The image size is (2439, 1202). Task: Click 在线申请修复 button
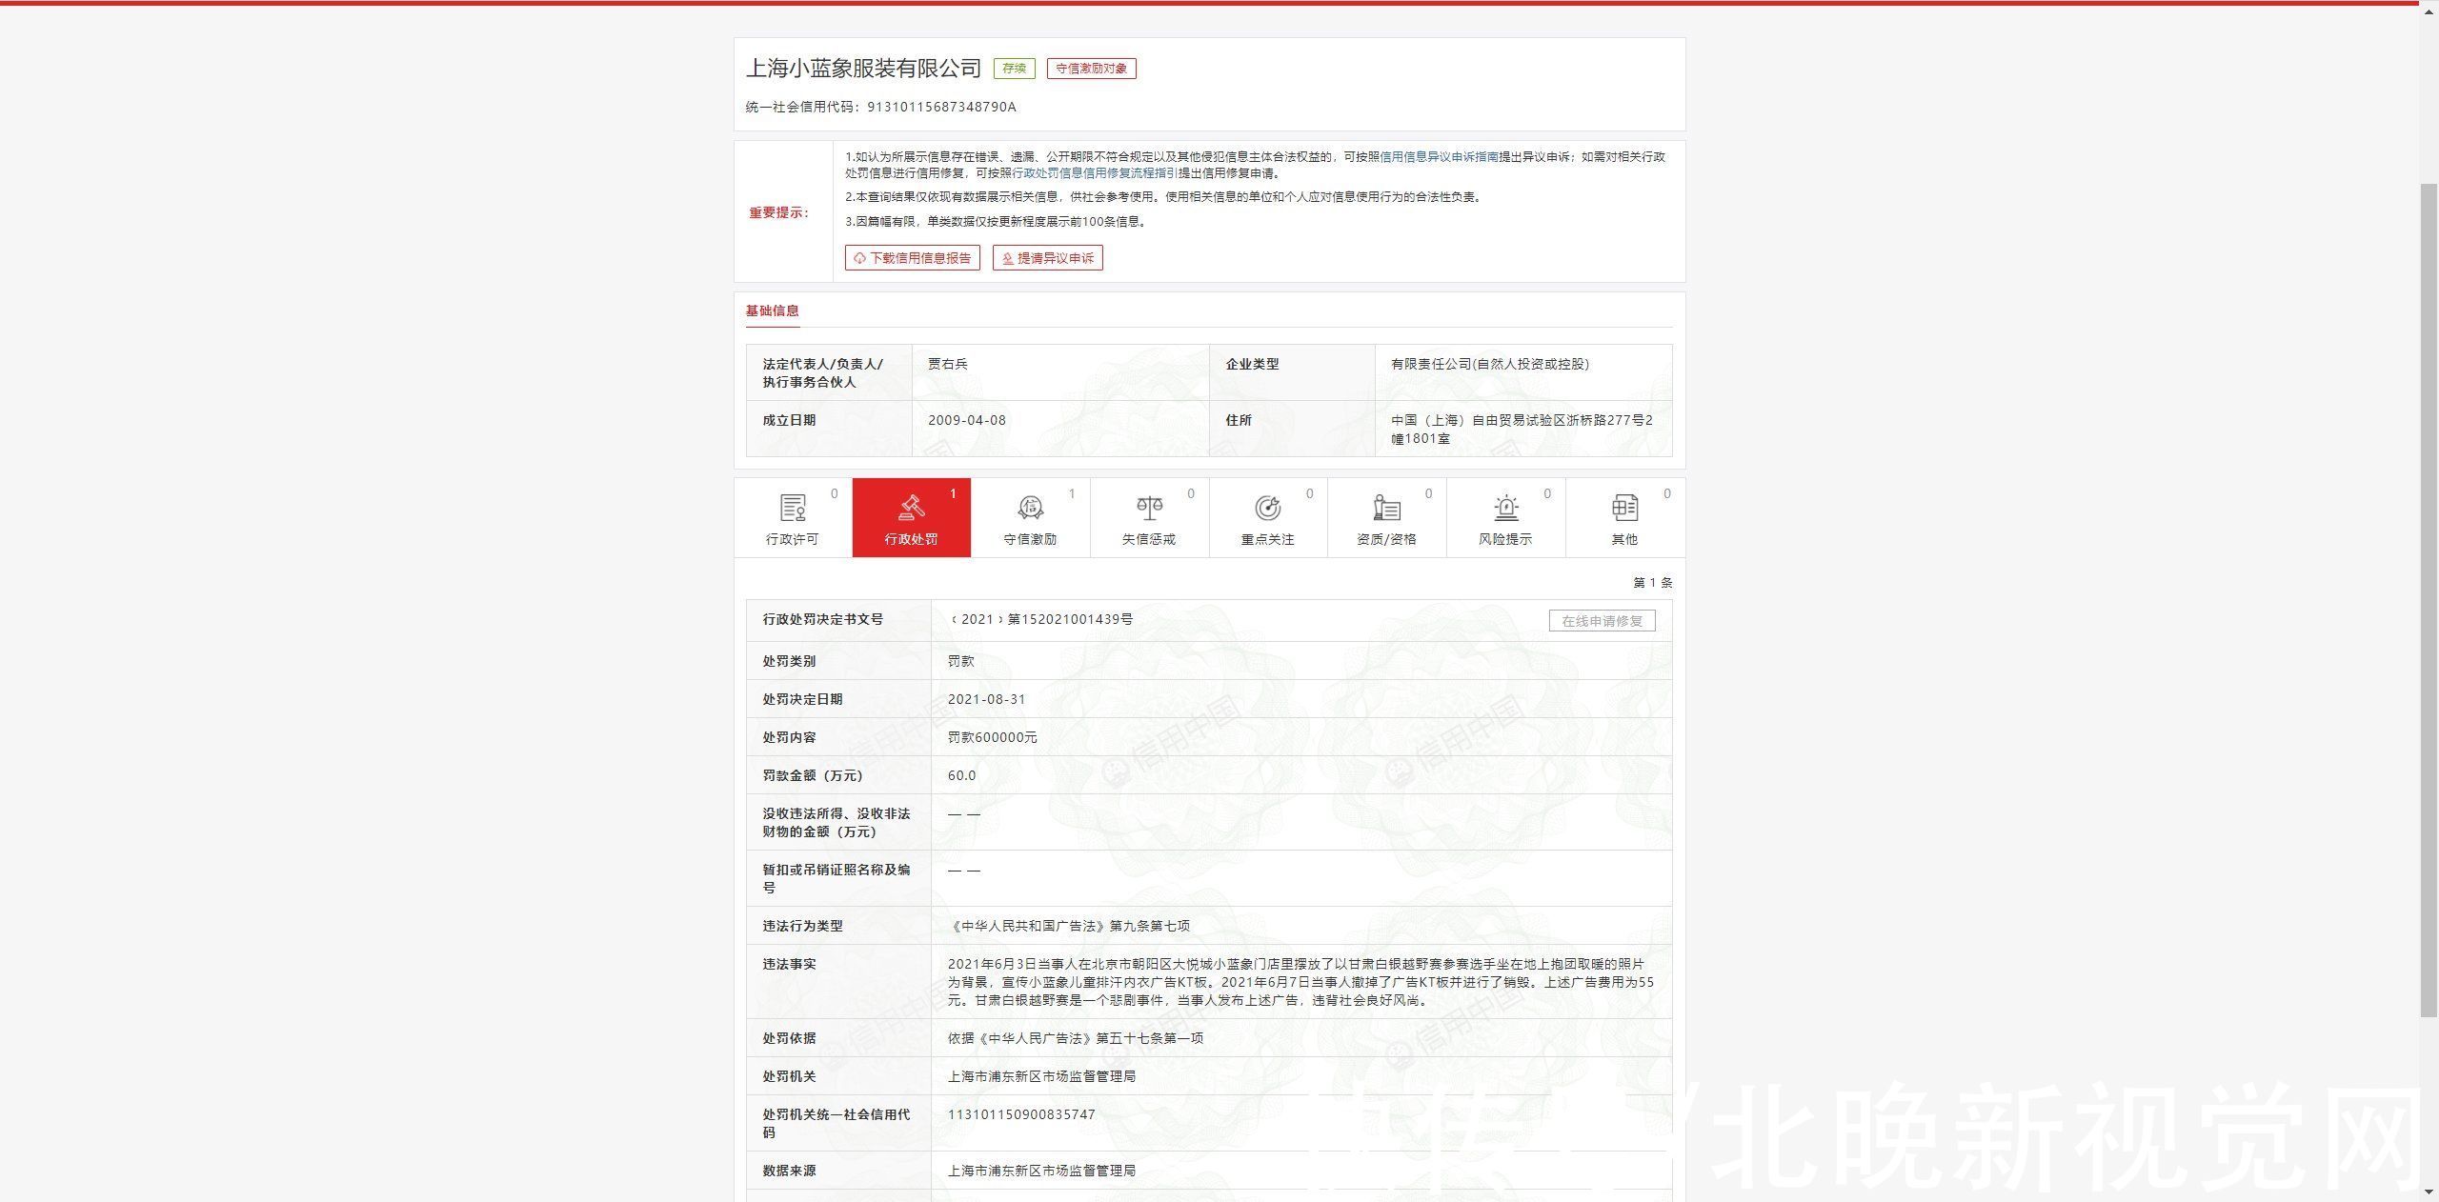[1602, 621]
